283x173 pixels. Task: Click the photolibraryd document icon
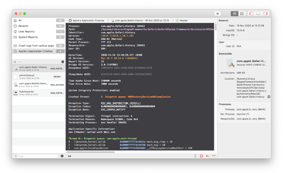click(x=16, y=77)
